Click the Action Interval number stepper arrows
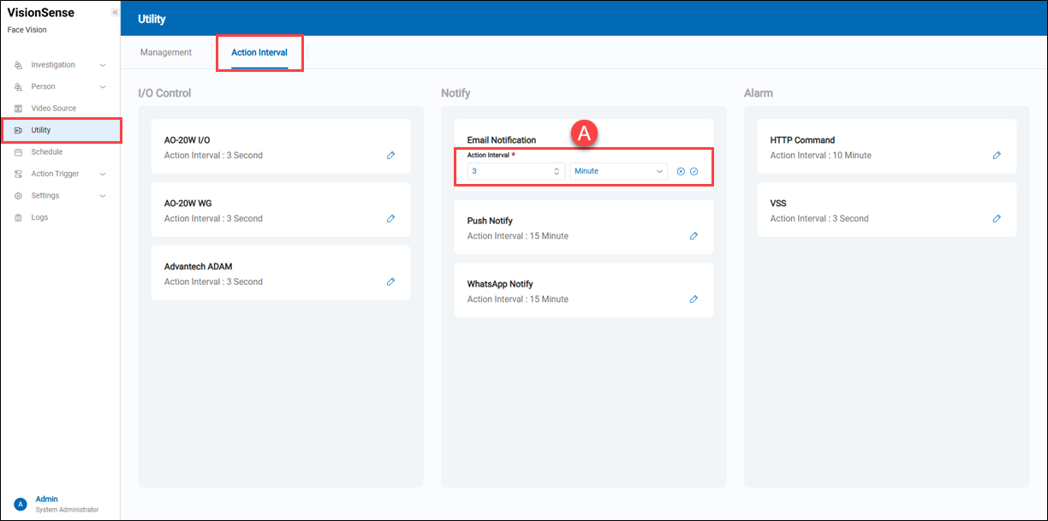The width and height of the screenshot is (1048, 521). pyautogui.click(x=557, y=171)
